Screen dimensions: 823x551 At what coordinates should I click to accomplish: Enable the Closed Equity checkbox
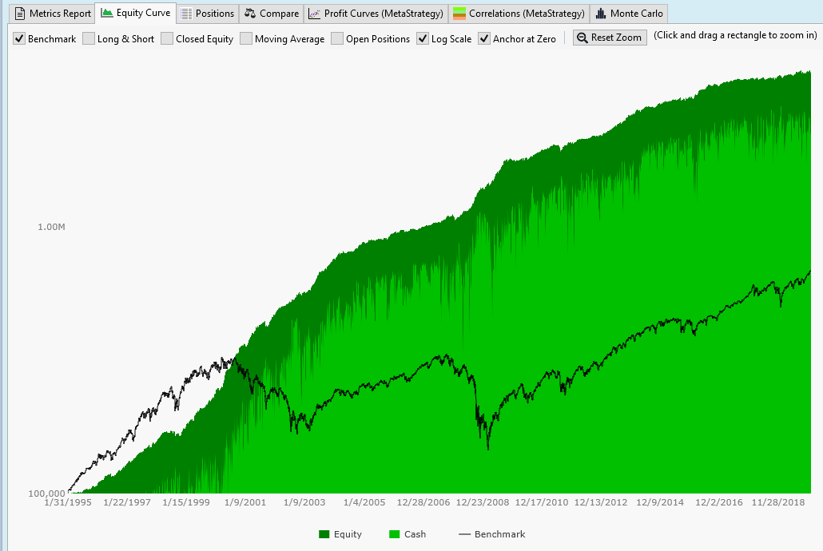click(x=167, y=39)
